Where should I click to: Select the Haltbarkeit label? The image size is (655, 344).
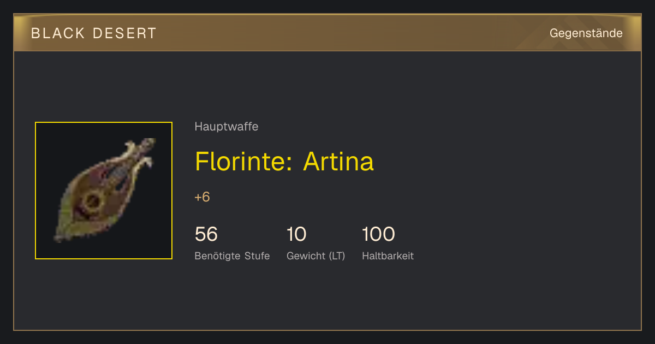(388, 256)
